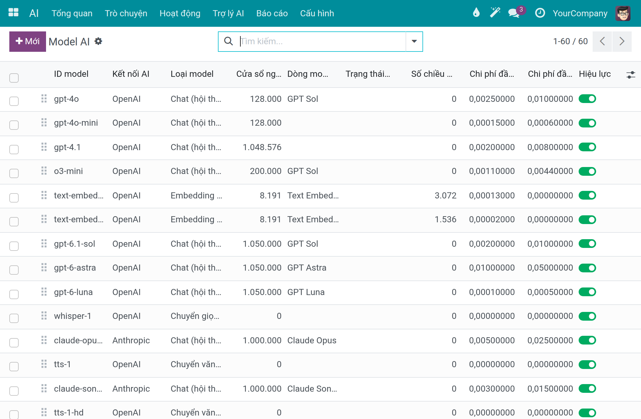
Task: Open the Trò chuyện menu
Action: coord(126,13)
